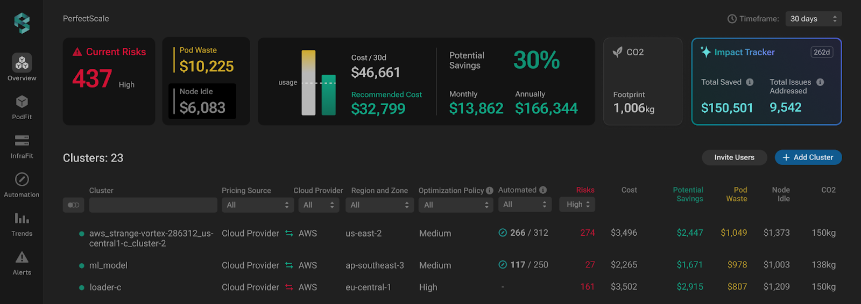
Task: Click the CO2 column header
Action: tap(829, 190)
